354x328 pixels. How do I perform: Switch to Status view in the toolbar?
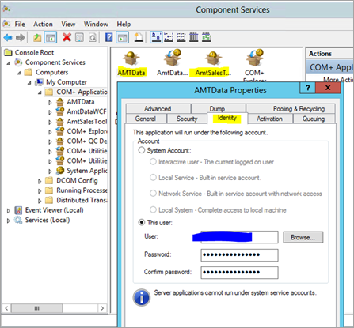[x=207, y=37]
